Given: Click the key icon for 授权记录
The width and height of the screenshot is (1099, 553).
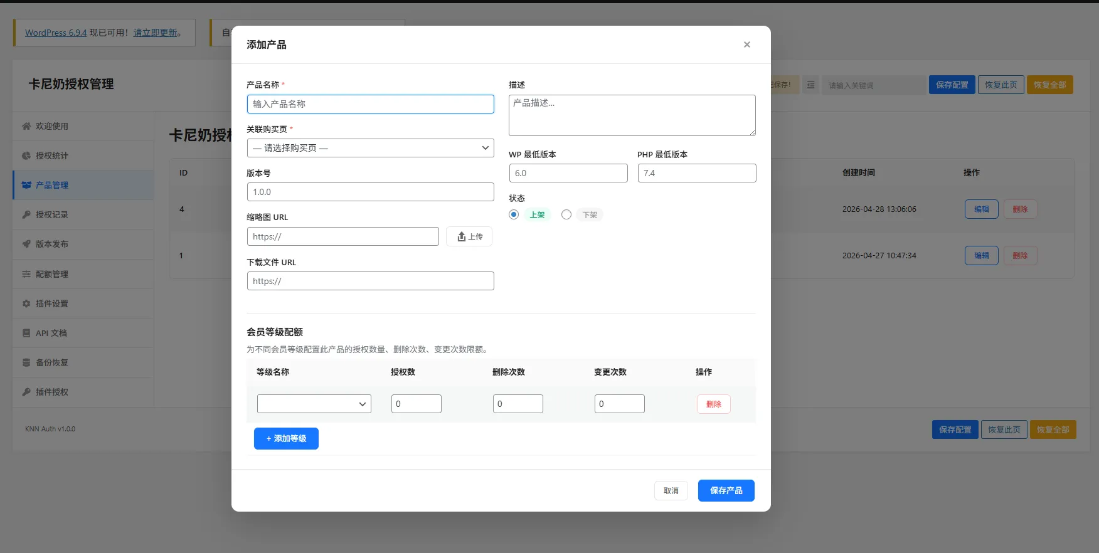Looking at the screenshot, I should (x=26, y=214).
